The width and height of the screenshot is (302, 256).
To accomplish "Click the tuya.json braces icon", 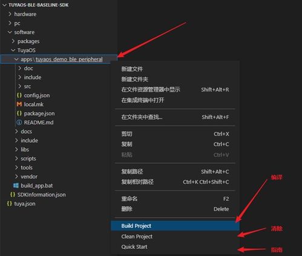I will [9, 203].
